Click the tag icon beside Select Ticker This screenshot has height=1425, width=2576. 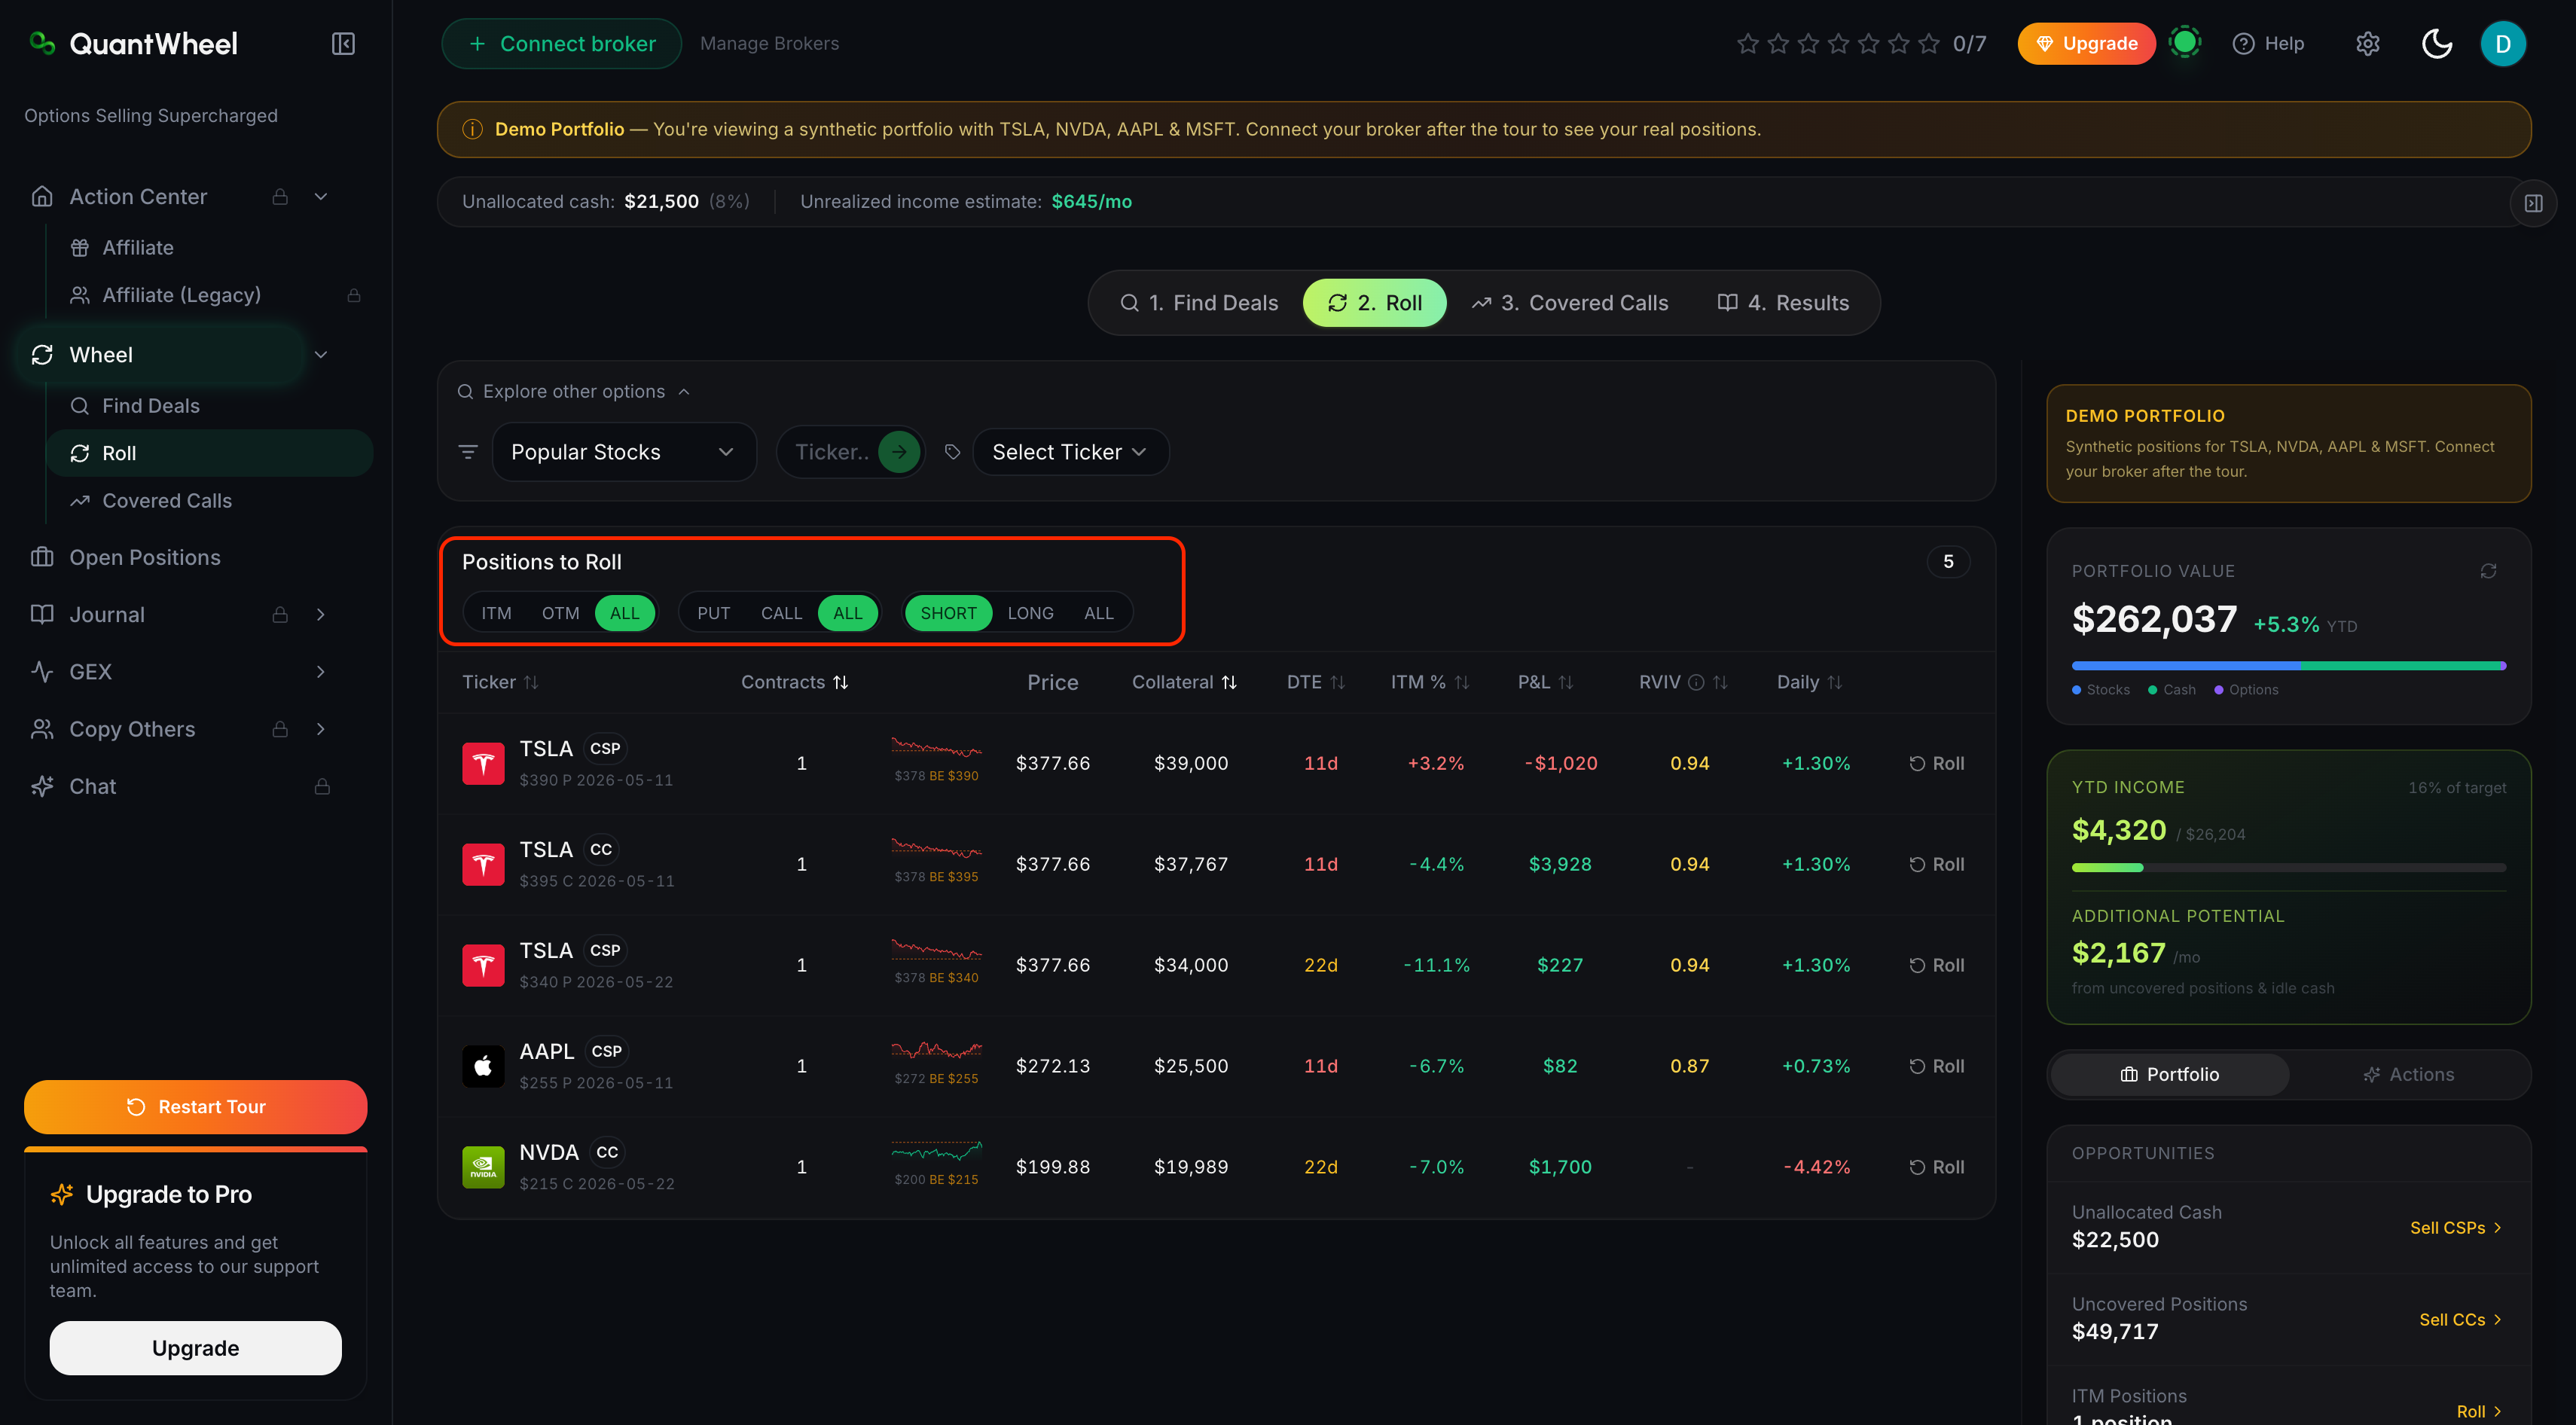coord(952,452)
